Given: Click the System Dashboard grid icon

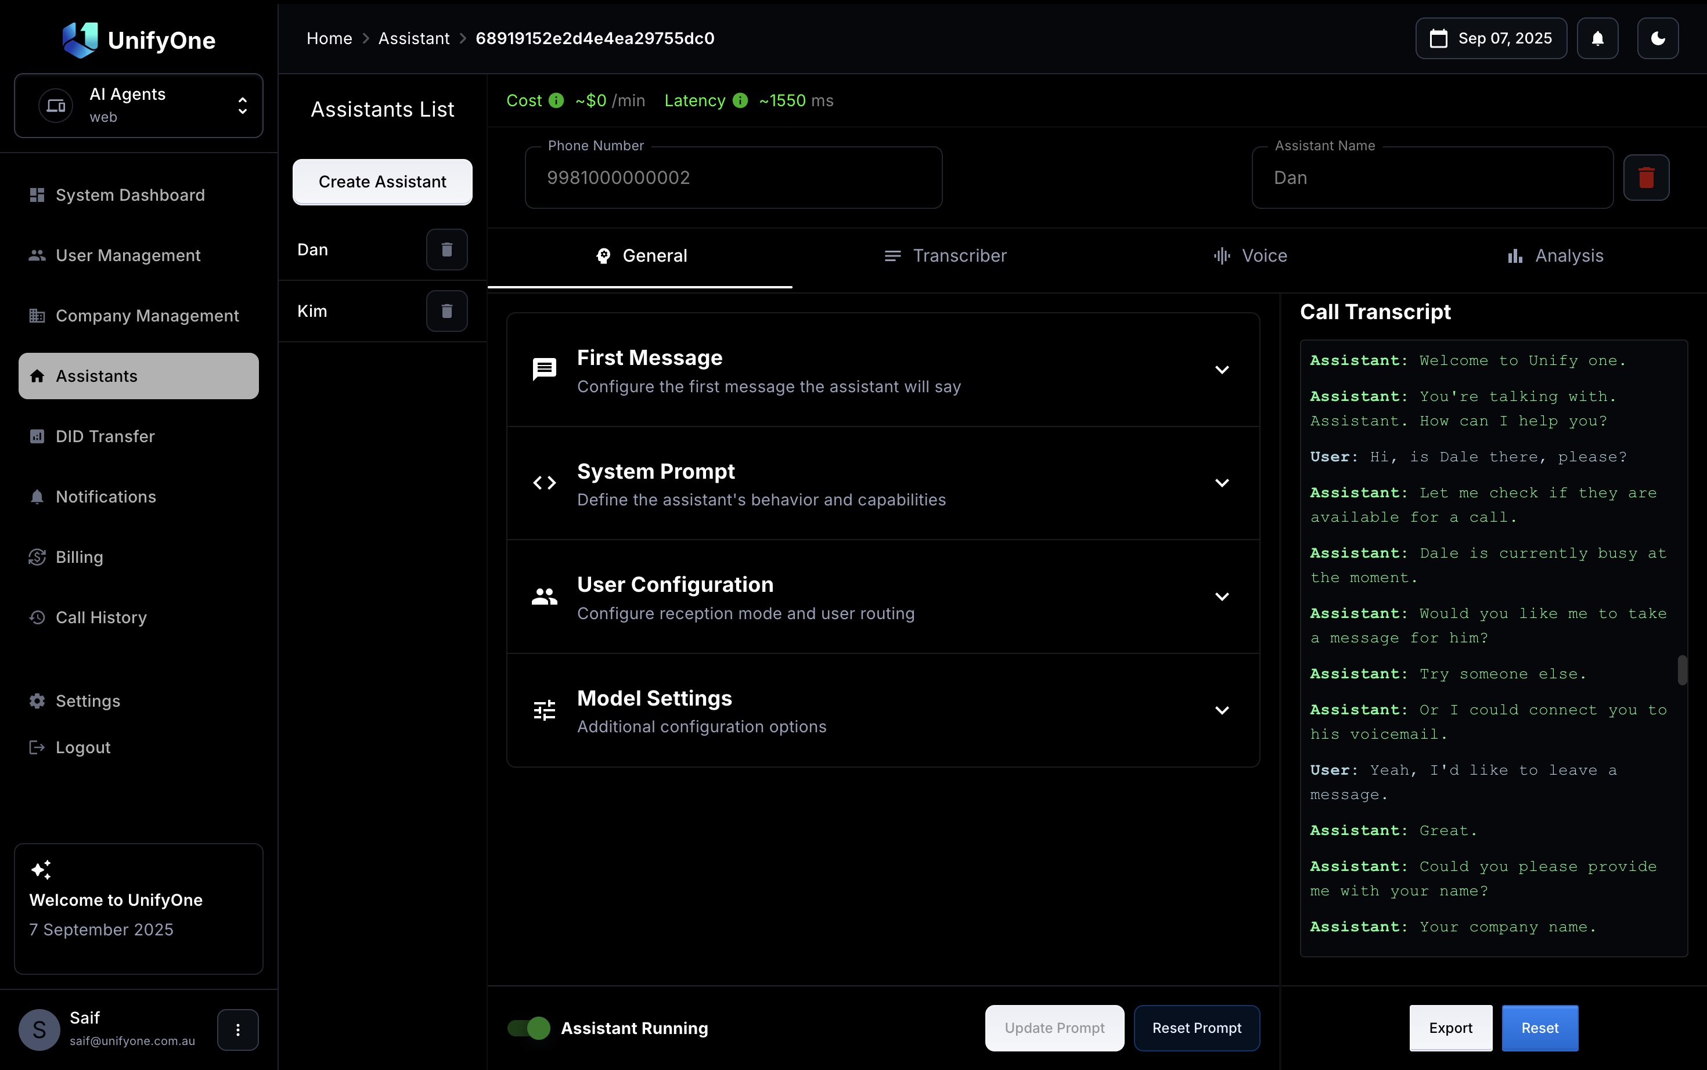Looking at the screenshot, I should (38, 194).
